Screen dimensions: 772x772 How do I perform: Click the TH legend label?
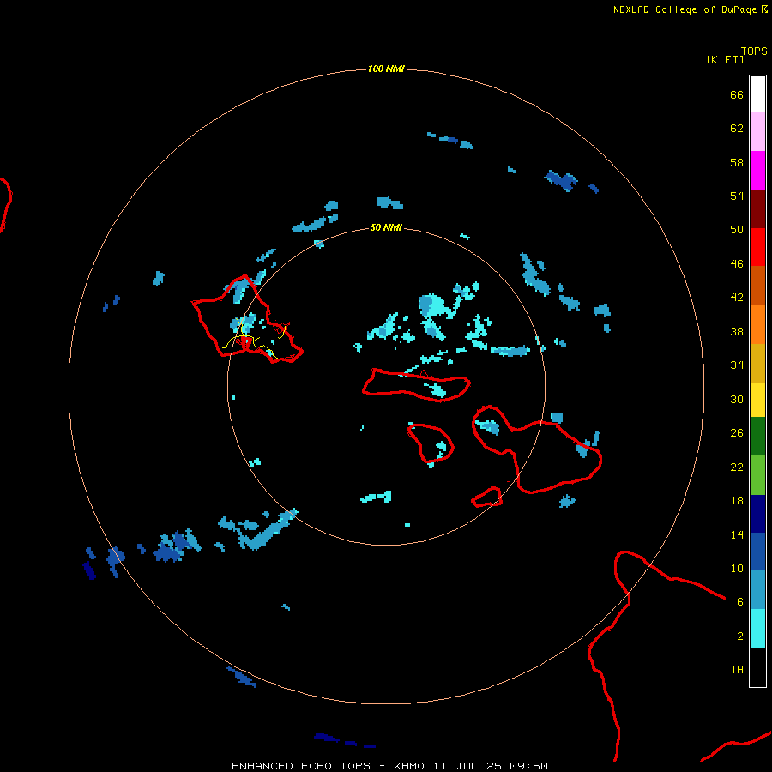pos(737,670)
